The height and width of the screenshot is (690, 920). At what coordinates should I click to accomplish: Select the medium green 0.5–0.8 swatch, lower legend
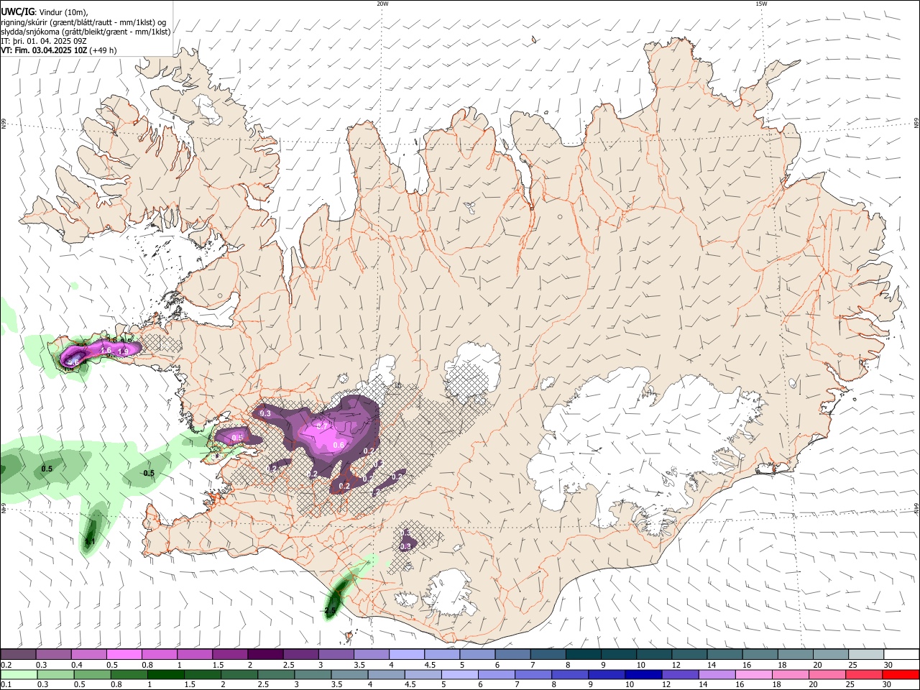(x=92, y=675)
